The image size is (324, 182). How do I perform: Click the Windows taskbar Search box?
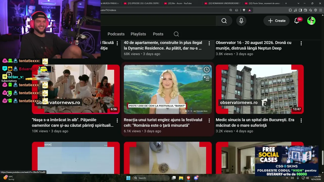click(x=151, y=178)
